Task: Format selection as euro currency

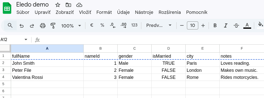Action: pos(92,25)
